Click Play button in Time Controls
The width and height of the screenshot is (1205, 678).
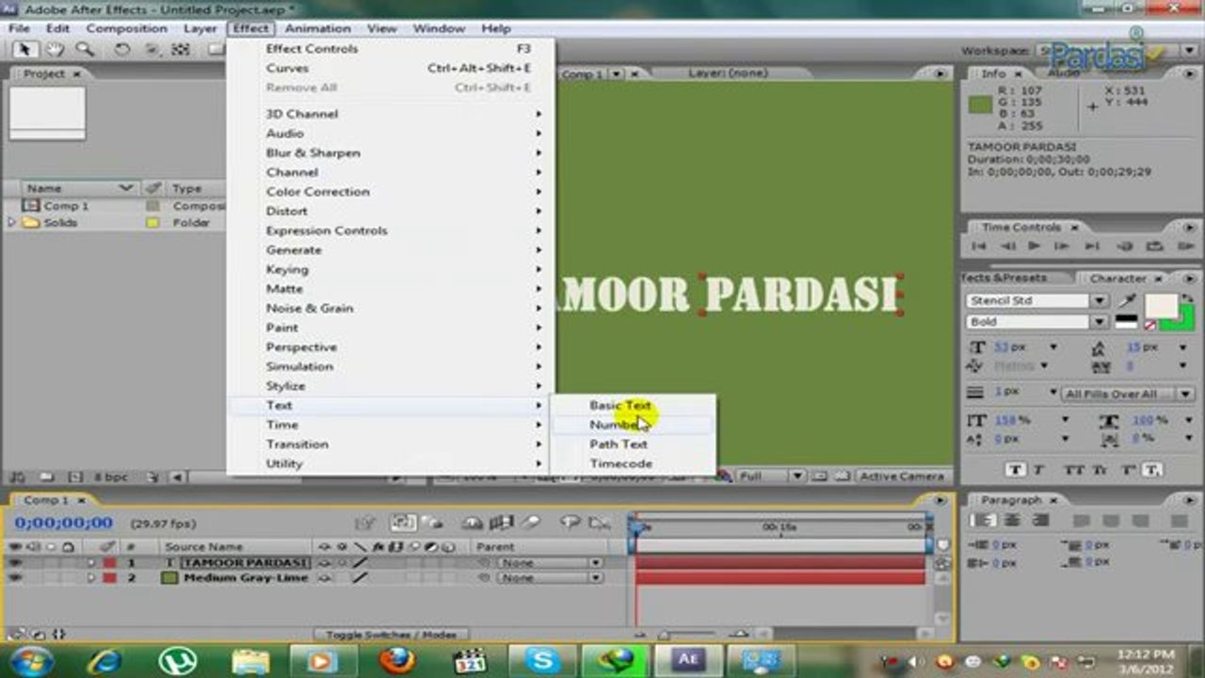1035,246
